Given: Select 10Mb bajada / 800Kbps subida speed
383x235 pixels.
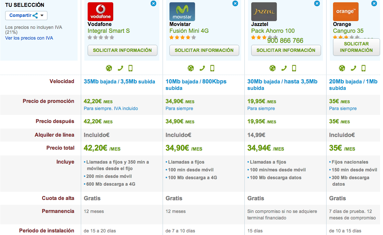Looking at the screenshot, I should [196, 85].
